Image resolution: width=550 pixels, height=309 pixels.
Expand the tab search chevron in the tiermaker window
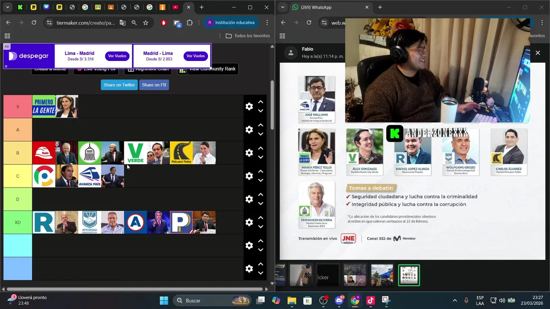coord(8,7)
